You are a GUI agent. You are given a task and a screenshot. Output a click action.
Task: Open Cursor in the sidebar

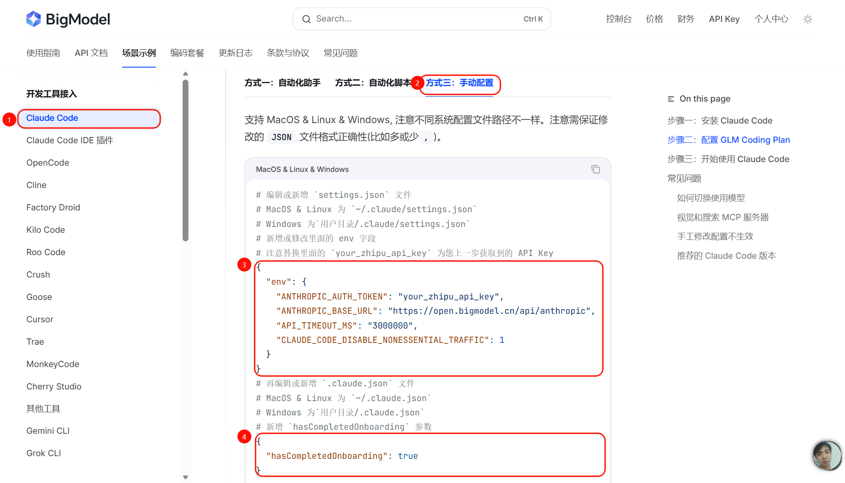click(40, 320)
